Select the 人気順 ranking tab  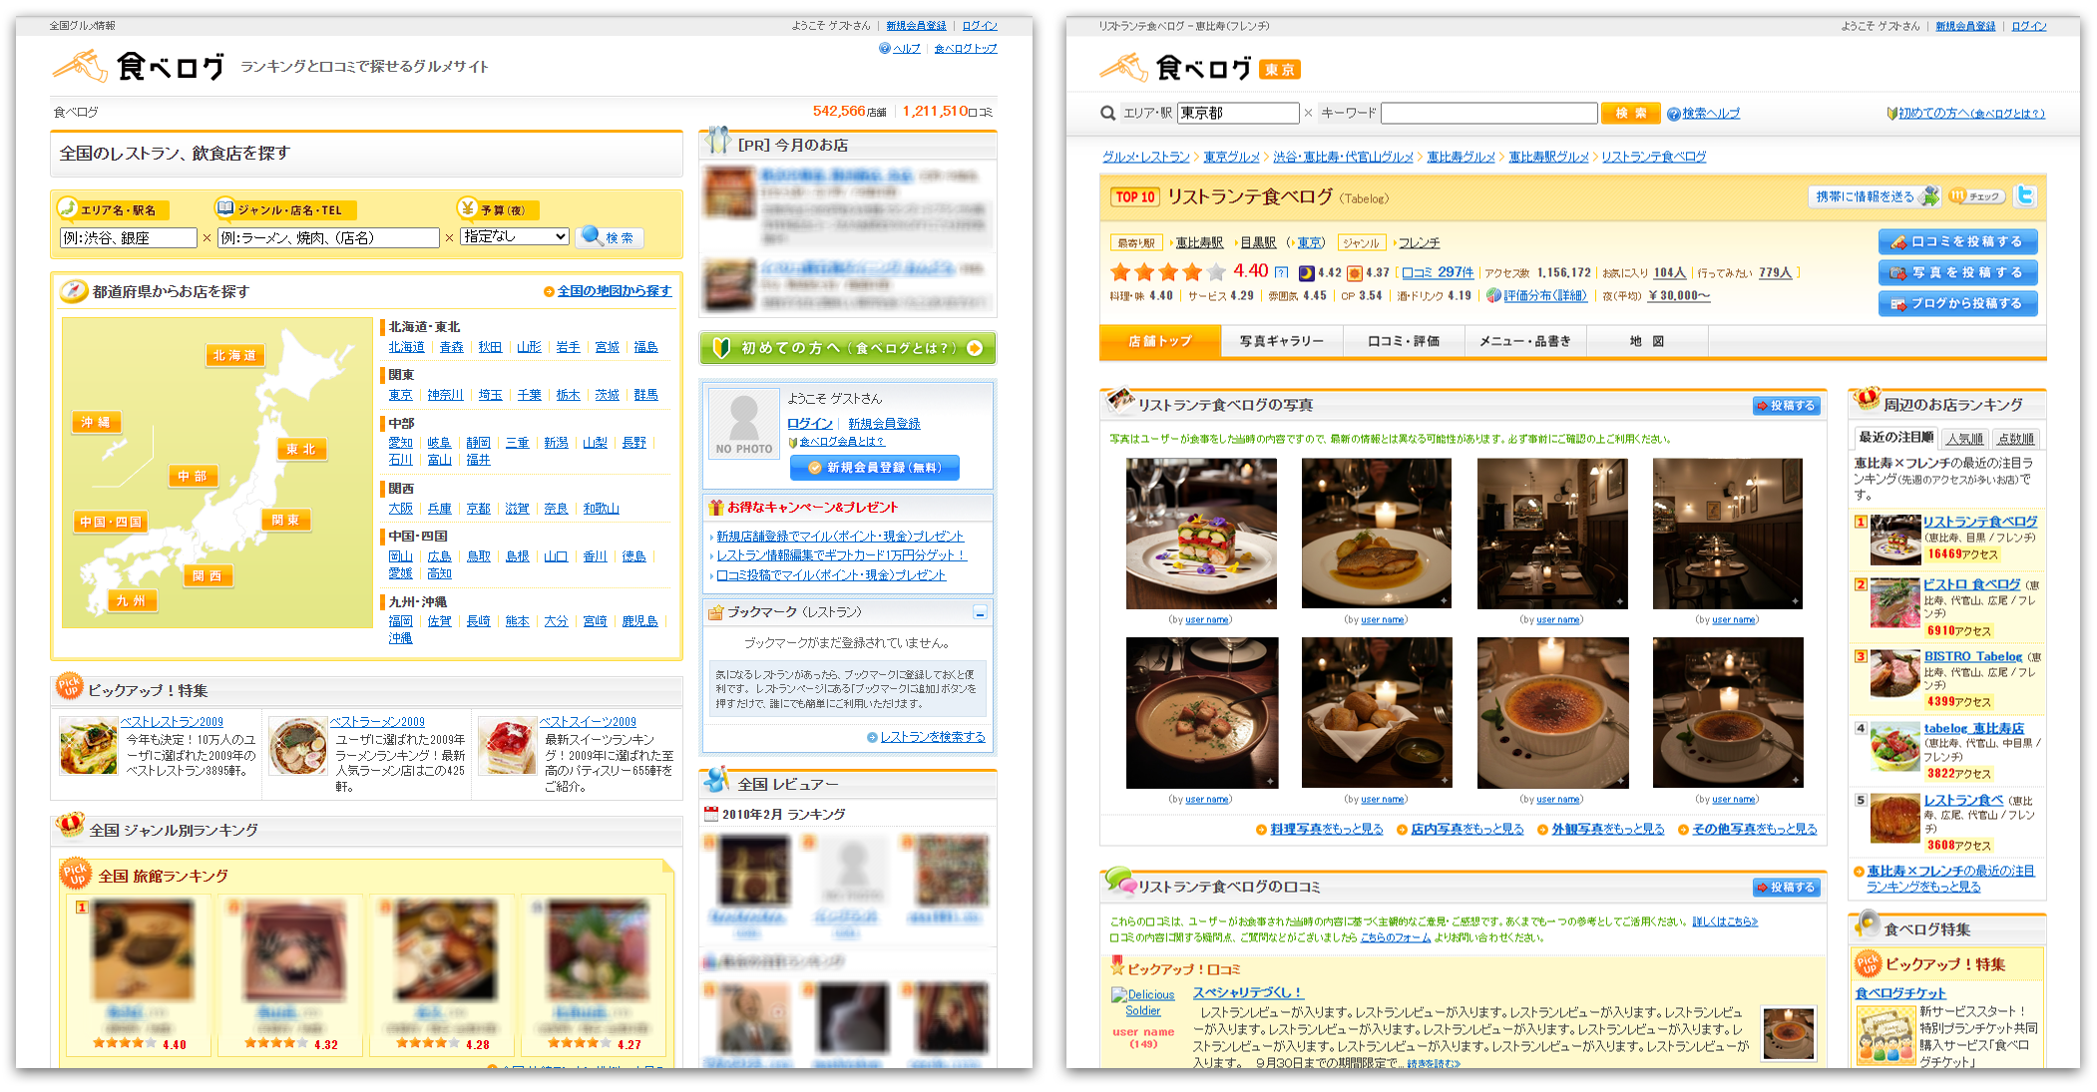[1964, 438]
